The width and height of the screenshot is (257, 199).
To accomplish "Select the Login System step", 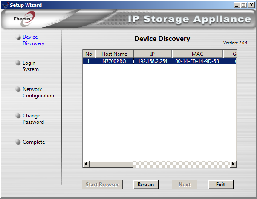I will pyautogui.click(x=31, y=66).
